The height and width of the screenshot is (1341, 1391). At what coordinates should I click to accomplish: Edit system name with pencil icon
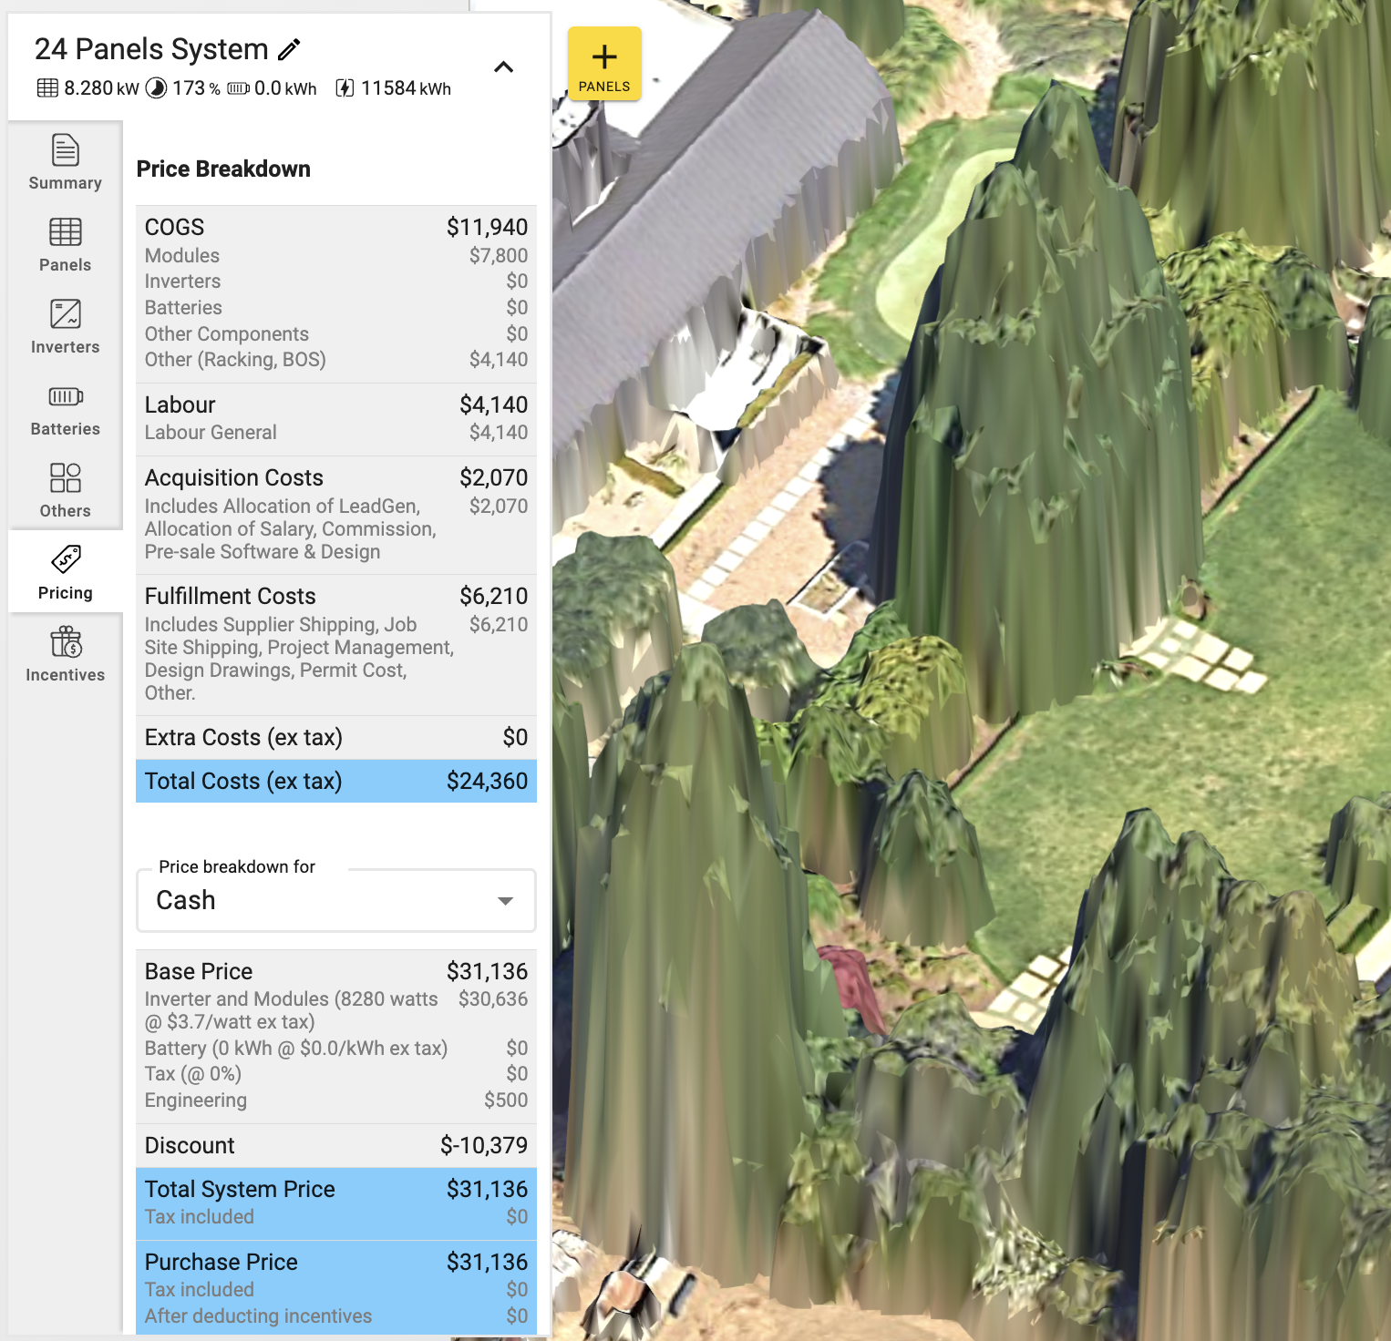pyautogui.click(x=289, y=49)
